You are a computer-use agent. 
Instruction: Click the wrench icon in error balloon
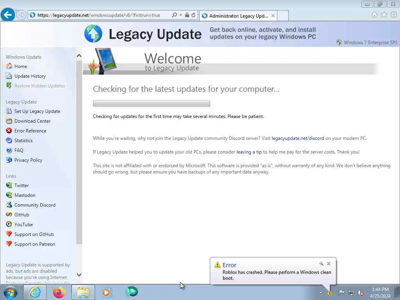[x=321, y=264]
